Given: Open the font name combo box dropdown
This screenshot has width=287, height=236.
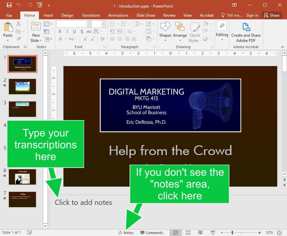Looking at the screenshot, I should (x=88, y=24).
